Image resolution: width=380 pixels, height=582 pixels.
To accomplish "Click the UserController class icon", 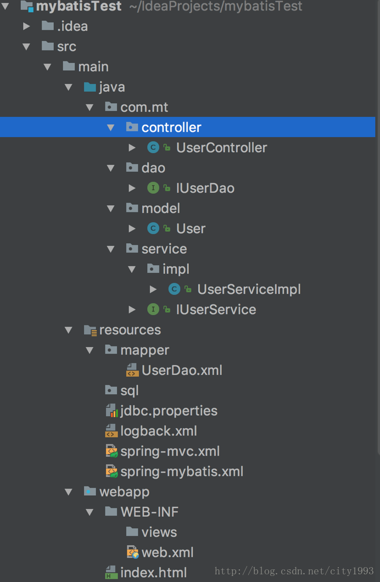I will pyautogui.click(x=153, y=147).
